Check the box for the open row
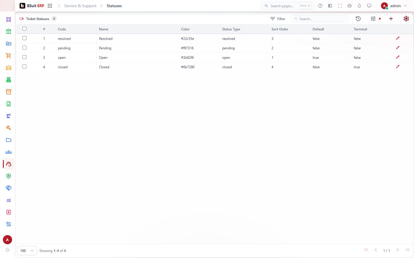Image resolution: width=414 pixels, height=258 pixels. tap(24, 57)
